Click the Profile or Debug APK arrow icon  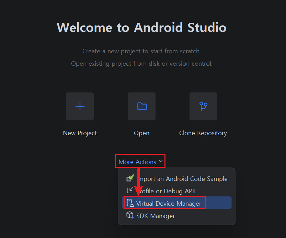pos(130,191)
